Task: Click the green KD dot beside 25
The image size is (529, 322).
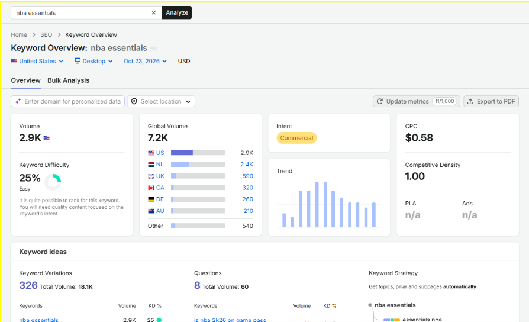Action: (x=159, y=320)
